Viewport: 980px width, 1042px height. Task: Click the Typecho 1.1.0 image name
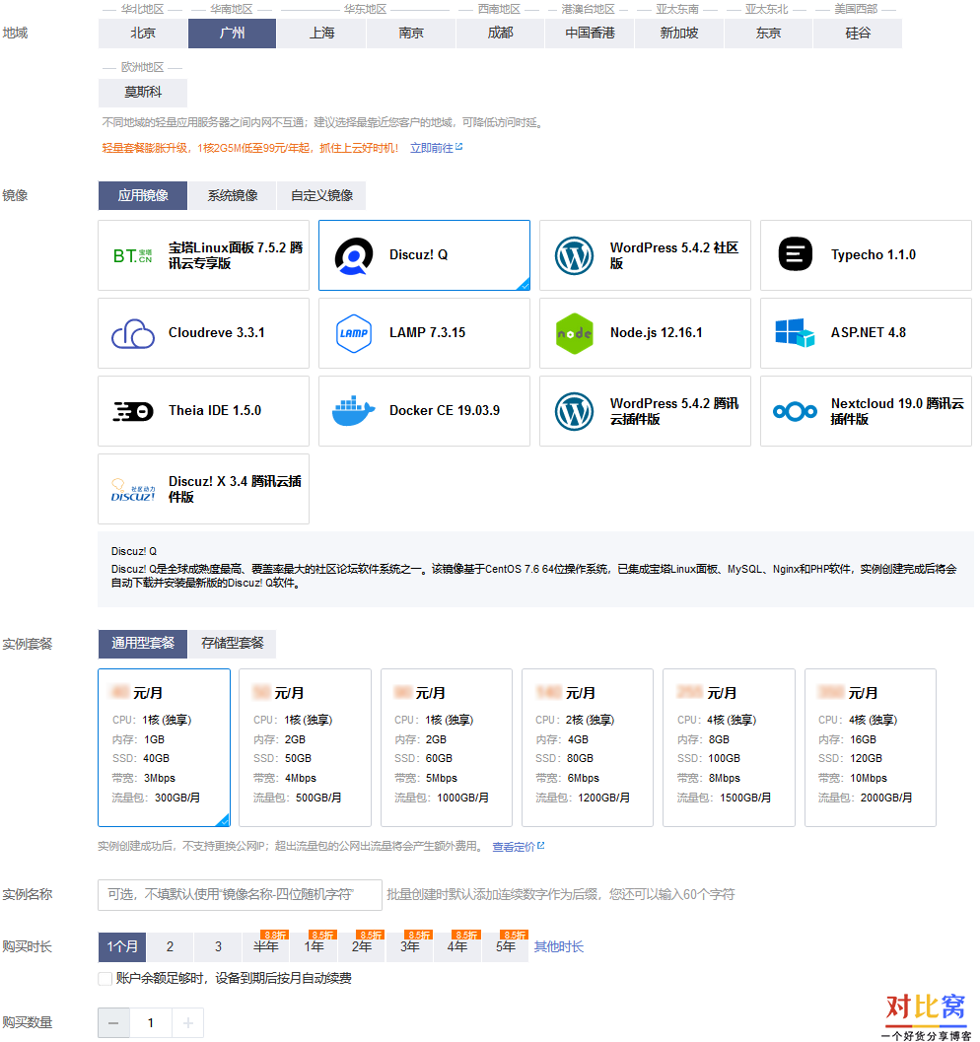(874, 254)
